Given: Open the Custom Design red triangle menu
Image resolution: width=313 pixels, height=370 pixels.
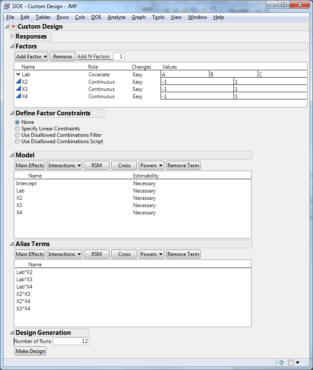Looking at the screenshot, I should point(14,27).
